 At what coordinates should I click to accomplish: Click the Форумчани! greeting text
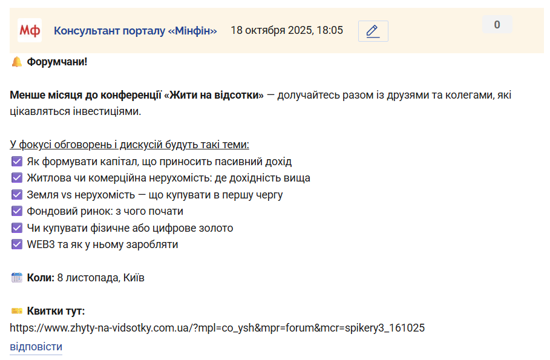coord(57,62)
